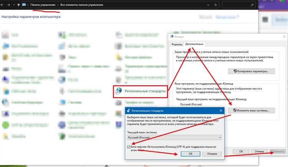Click 'Отмена' in 'Региональные стандарты' dialog

coord(212,154)
